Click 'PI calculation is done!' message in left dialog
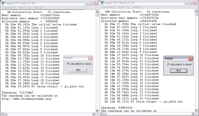The width and height of the screenshot is (199, 116). pyautogui.click(x=79, y=64)
